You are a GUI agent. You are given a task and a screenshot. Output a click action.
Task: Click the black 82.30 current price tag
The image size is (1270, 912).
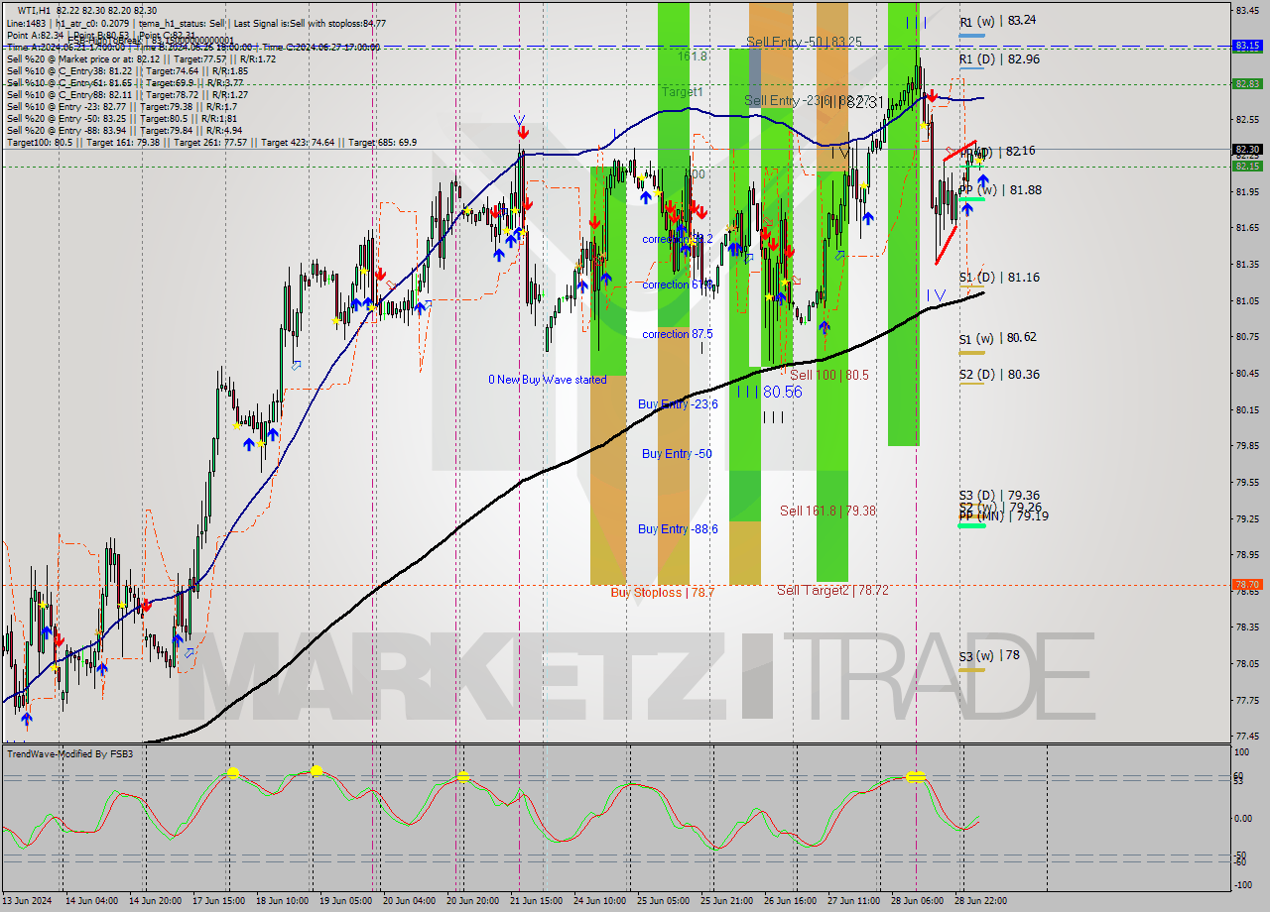pyautogui.click(x=1247, y=149)
